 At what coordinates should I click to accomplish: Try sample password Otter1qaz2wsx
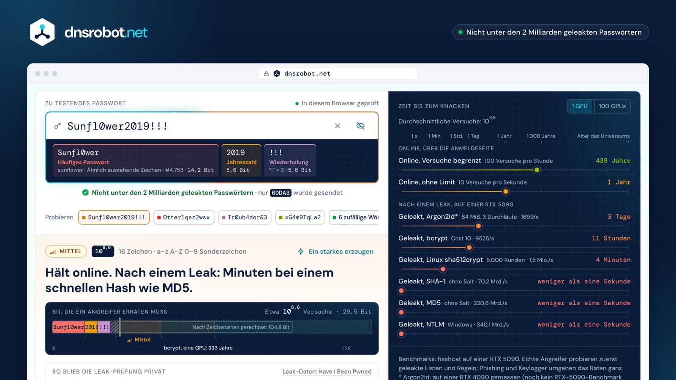pos(184,217)
